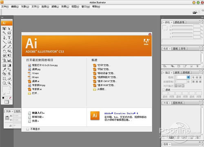Switch to the 颜色参考 tab

(180, 22)
